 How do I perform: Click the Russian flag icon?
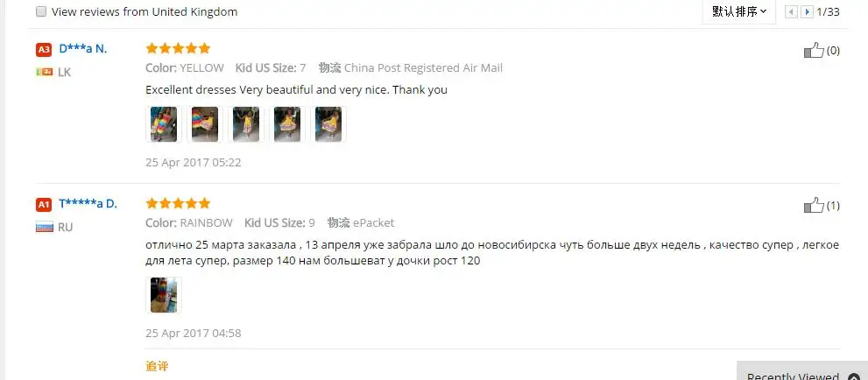pos(45,227)
